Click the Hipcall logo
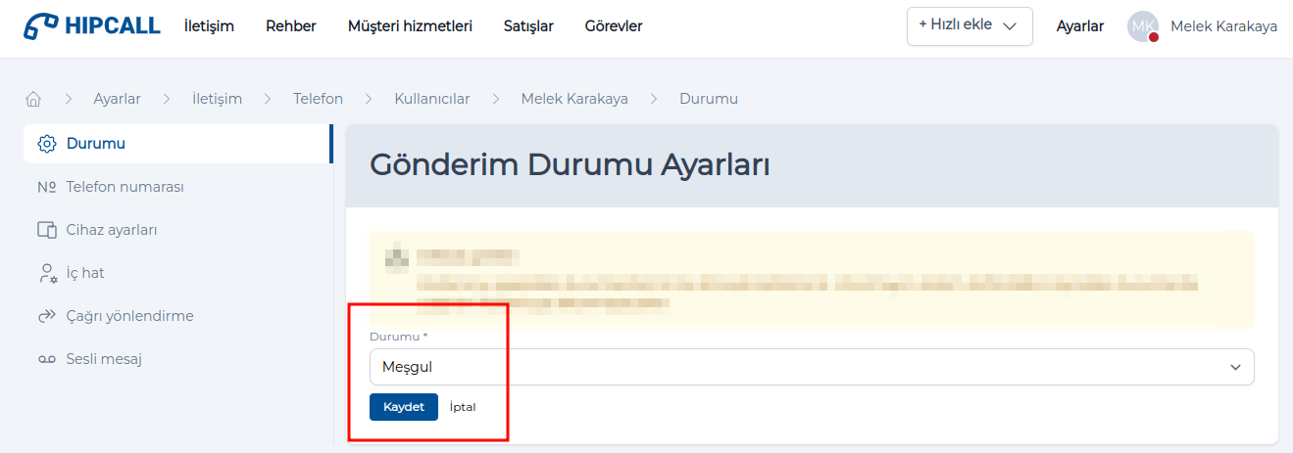The image size is (1293, 453). click(92, 26)
